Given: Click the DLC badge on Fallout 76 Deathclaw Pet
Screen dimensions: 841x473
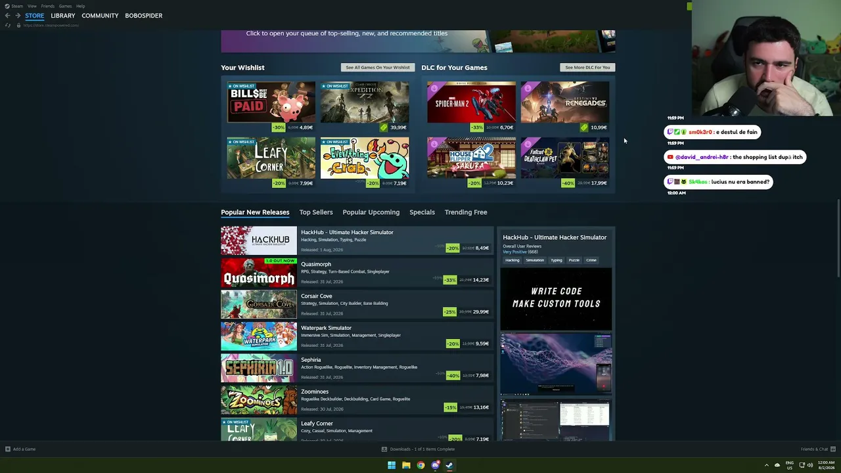Looking at the screenshot, I should (x=528, y=143).
